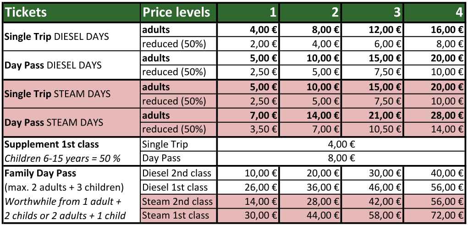Viewport: 468px width, 225px height.
Task: Click the green "Tickets" header cell
Action: [x=26, y=12]
